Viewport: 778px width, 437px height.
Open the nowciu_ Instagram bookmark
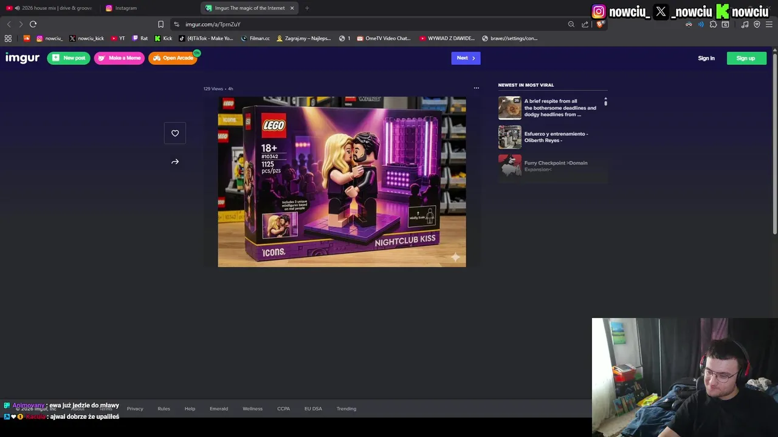[49, 38]
